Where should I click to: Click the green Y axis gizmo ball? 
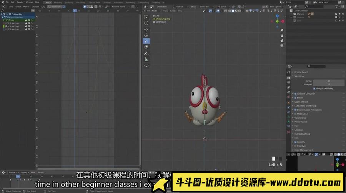[277, 21]
